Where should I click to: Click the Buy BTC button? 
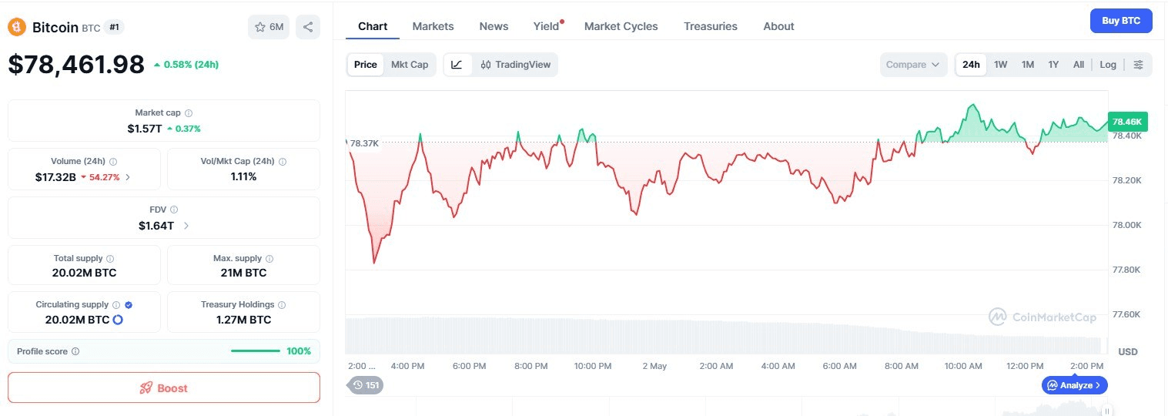coord(1121,21)
